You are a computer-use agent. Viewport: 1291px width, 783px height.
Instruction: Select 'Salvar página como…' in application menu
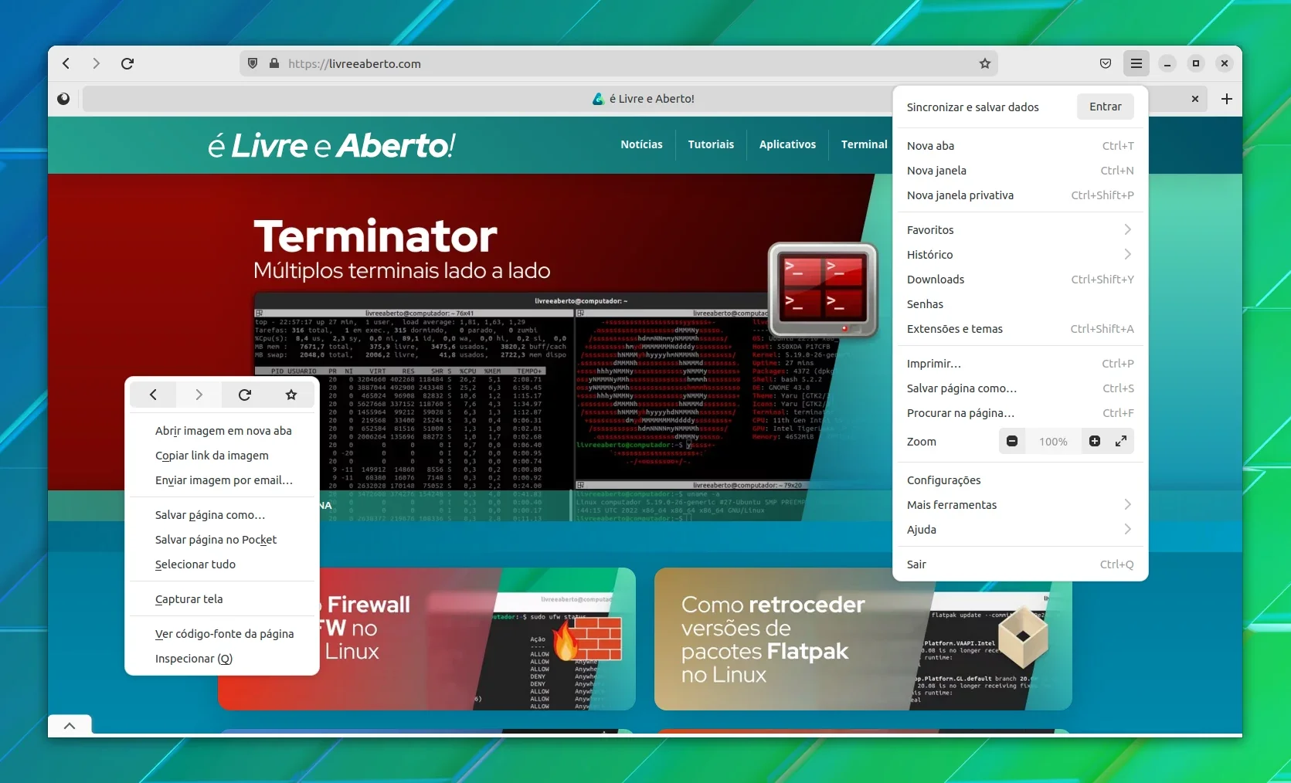(1020, 388)
